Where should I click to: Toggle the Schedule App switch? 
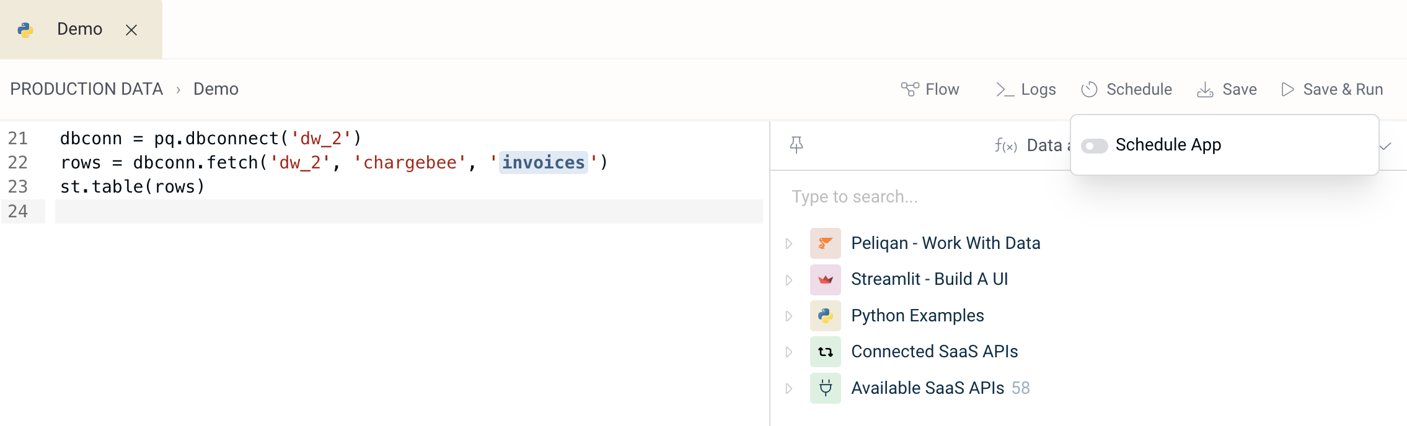1094,146
